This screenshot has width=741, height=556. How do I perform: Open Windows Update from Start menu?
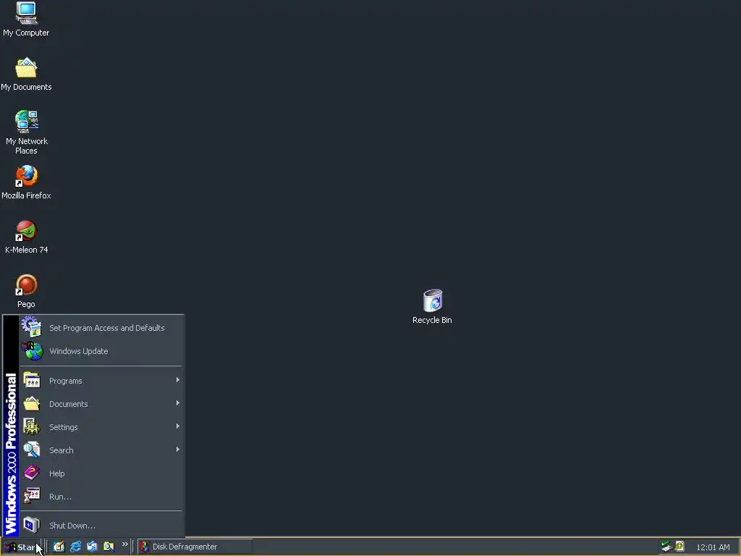(101, 351)
